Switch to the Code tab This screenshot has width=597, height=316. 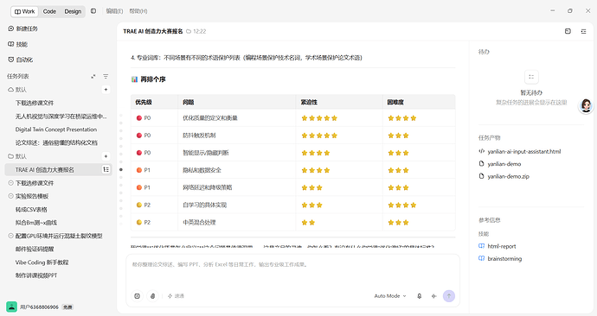coord(49,11)
